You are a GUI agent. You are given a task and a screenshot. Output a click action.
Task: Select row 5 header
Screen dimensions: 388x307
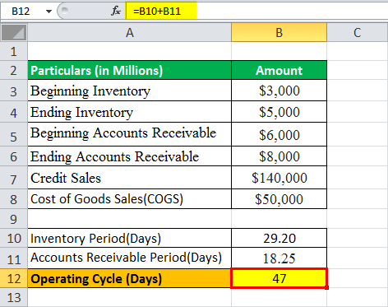click(14, 134)
